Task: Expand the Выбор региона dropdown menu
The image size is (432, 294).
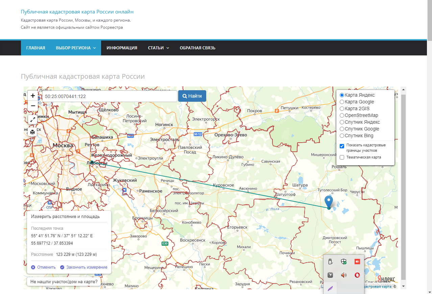Action: pyautogui.click(x=76, y=48)
